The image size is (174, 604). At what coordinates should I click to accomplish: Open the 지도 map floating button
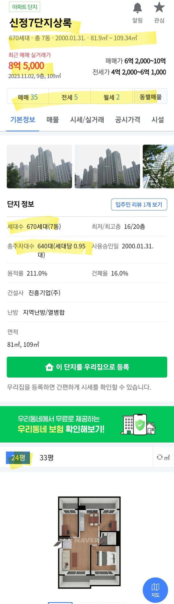click(x=155, y=590)
